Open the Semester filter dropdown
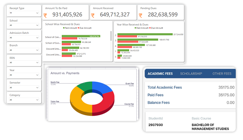 24,87
